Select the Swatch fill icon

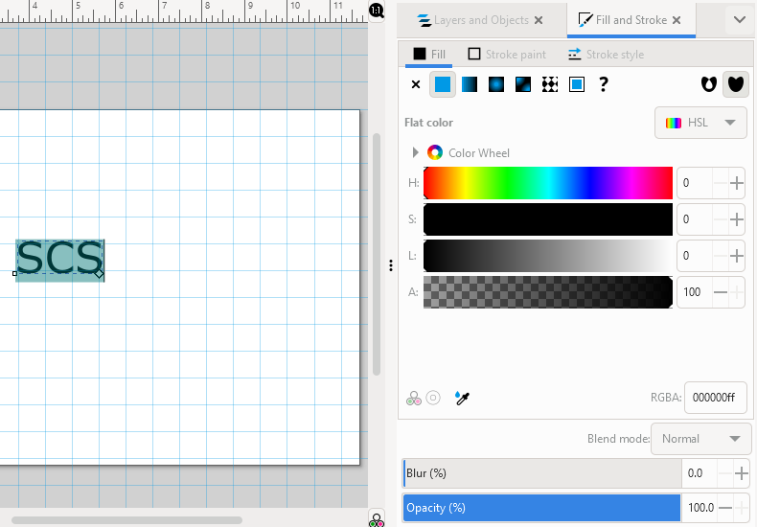(577, 84)
